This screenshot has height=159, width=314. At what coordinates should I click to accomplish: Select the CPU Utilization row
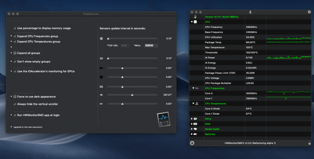[250, 37]
